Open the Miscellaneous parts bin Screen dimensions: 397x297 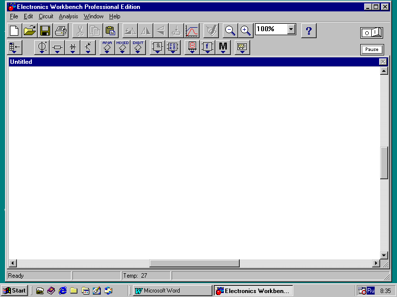pos(223,47)
